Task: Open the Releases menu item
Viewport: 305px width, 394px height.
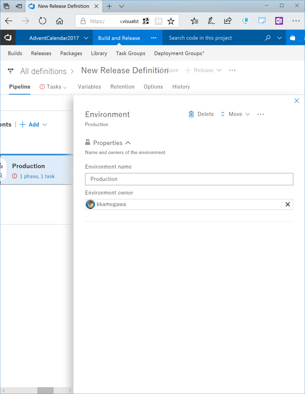Action: click(41, 53)
